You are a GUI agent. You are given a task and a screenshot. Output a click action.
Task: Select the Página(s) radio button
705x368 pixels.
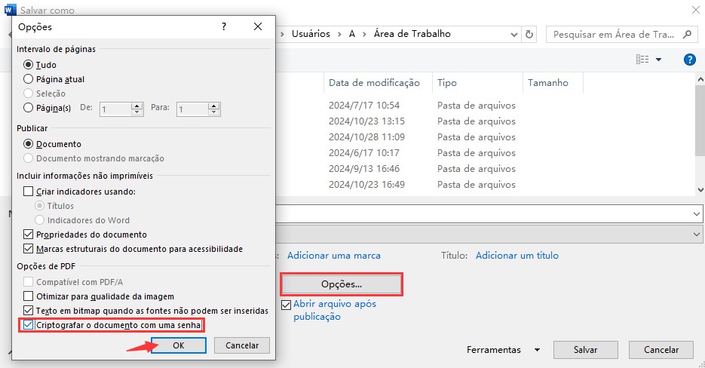[x=29, y=108]
